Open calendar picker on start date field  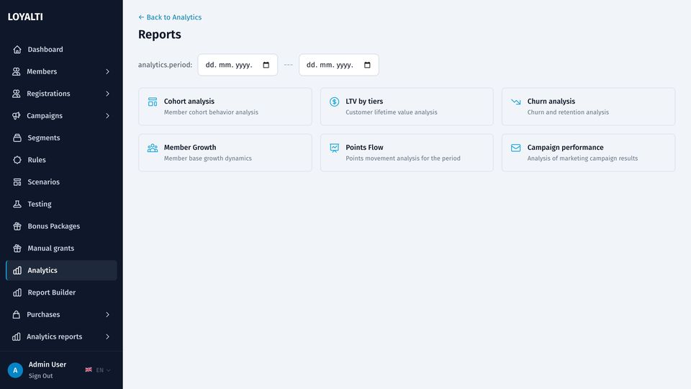pyautogui.click(x=266, y=65)
